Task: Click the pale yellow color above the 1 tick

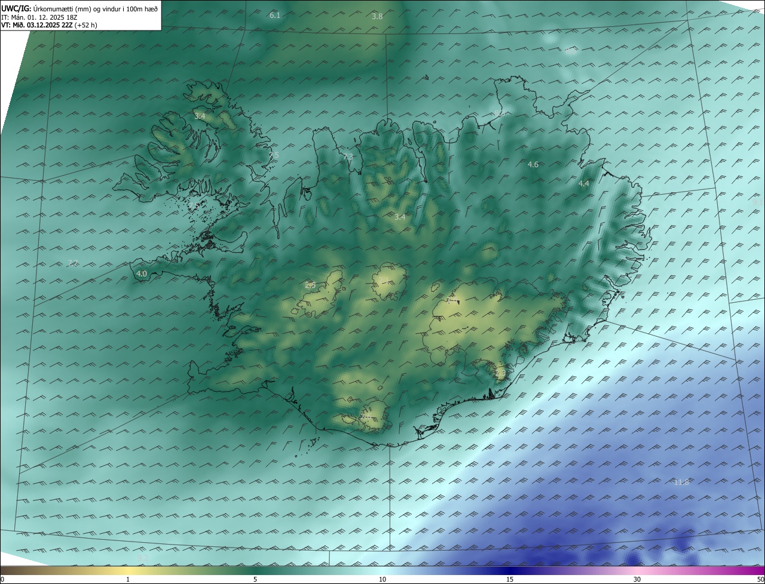Action: 128,570
